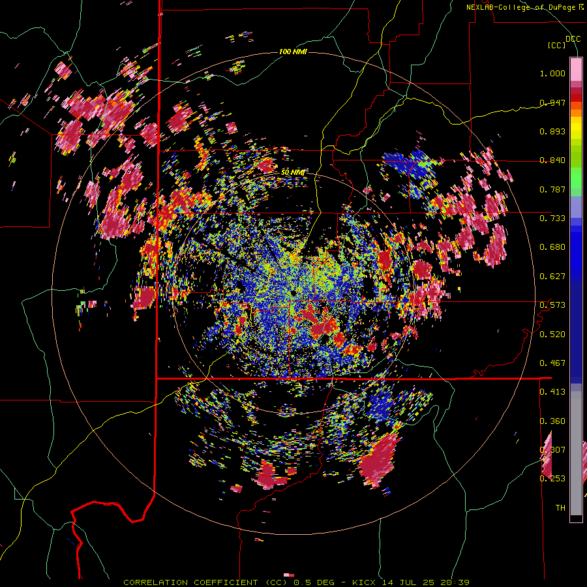
Task: Select the 0.680 scale value
Action: click(x=552, y=247)
